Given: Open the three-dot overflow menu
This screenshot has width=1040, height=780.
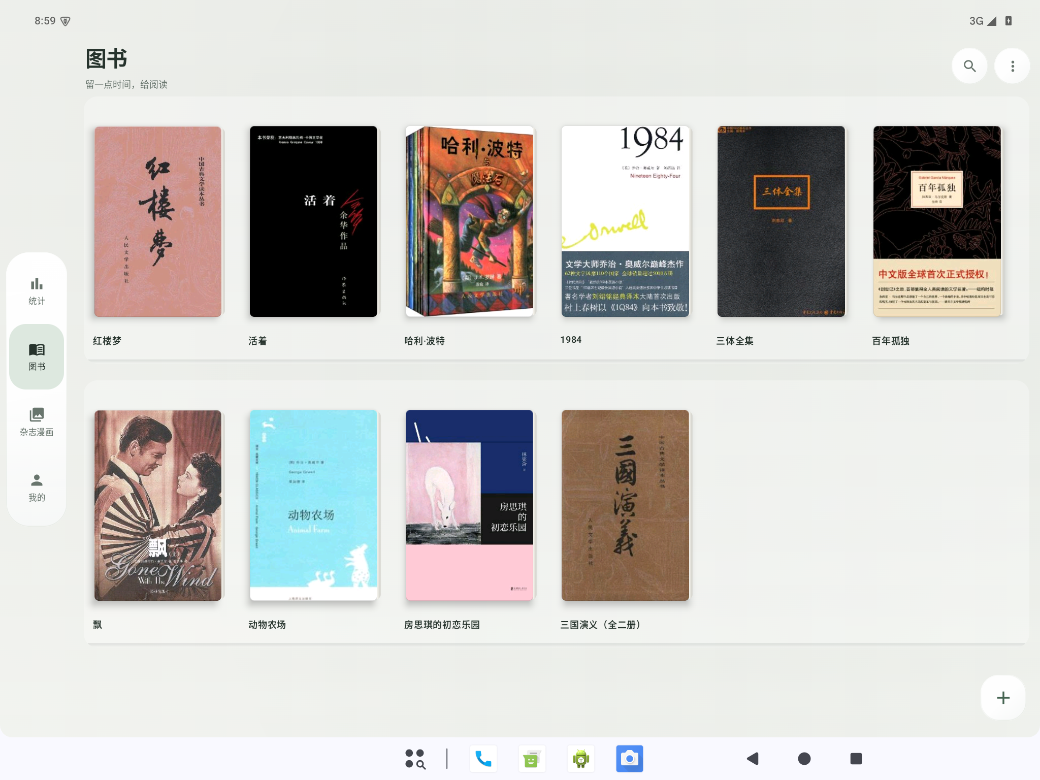Looking at the screenshot, I should pyautogui.click(x=1012, y=66).
